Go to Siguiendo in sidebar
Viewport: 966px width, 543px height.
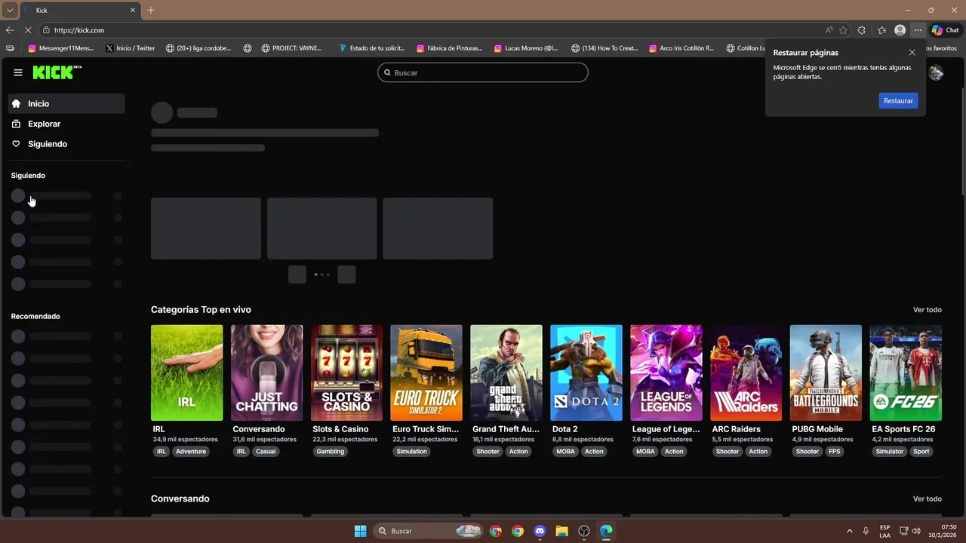[x=66, y=144]
